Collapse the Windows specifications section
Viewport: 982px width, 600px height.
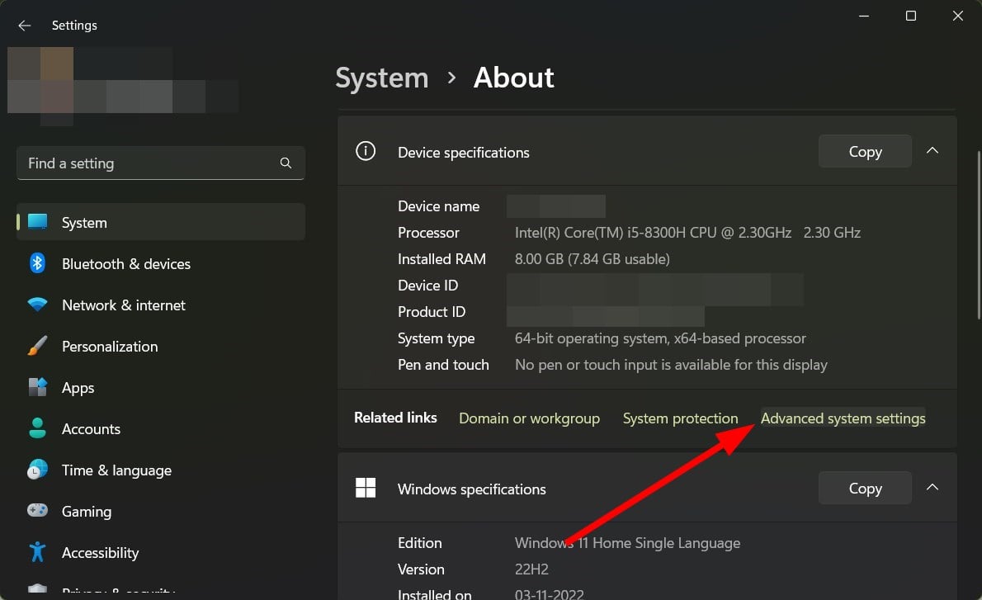[x=932, y=487]
